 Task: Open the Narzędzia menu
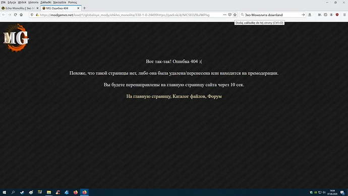coord(60,2)
